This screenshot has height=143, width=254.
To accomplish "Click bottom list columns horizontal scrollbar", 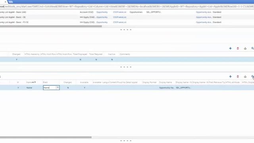I will click(x=46, y=137).
